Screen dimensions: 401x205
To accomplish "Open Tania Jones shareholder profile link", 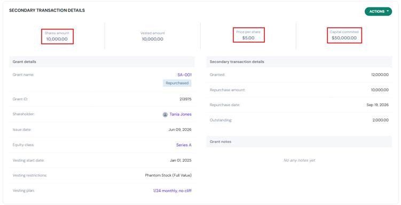I will pyautogui.click(x=180, y=114).
